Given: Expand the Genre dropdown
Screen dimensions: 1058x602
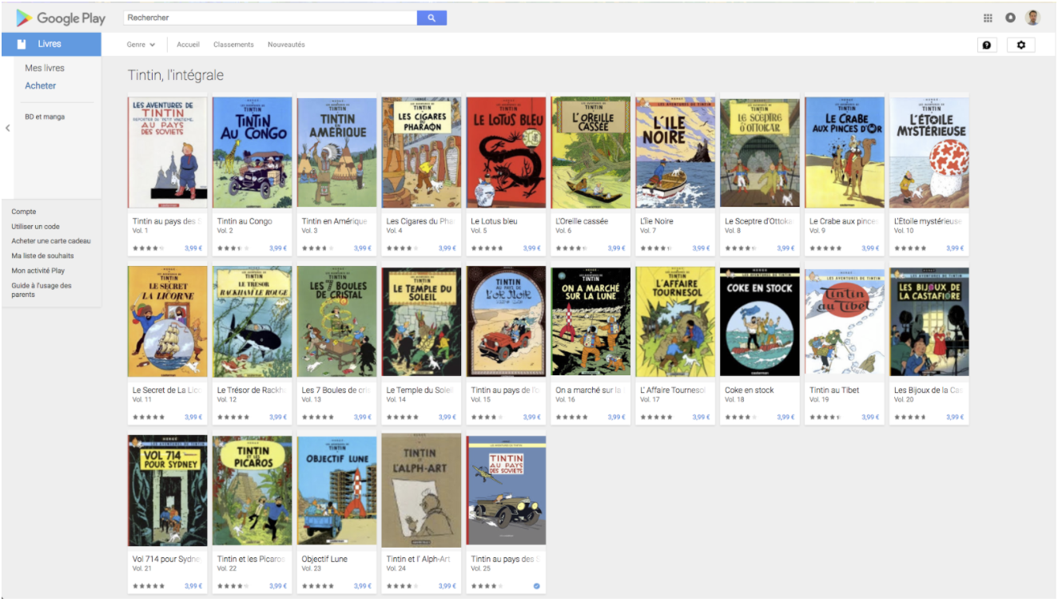Looking at the screenshot, I should [141, 45].
